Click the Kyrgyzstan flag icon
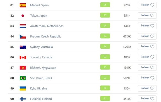This screenshot has width=161, height=102. coord(23,68)
